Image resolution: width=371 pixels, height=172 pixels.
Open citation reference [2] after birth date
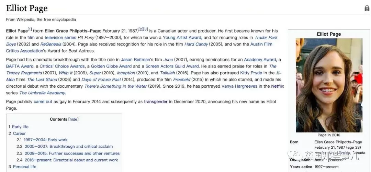click(140, 29)
